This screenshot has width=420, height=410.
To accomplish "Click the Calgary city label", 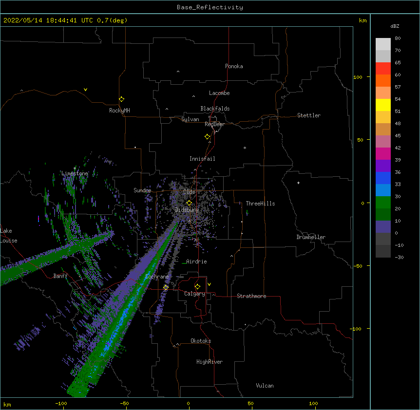I will [194, 294].
